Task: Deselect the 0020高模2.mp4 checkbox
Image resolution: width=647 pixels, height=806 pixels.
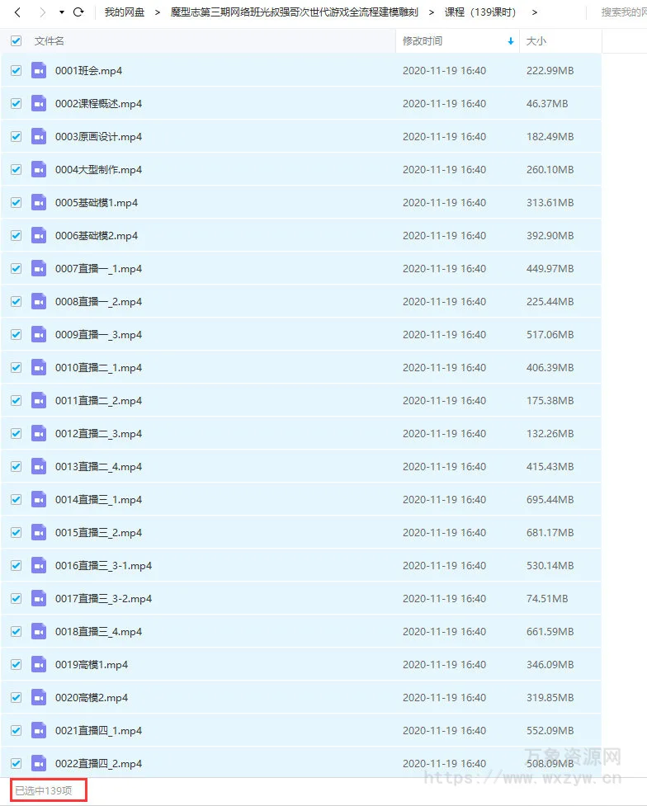Action: pyautogui.click(x=16, y=698)
